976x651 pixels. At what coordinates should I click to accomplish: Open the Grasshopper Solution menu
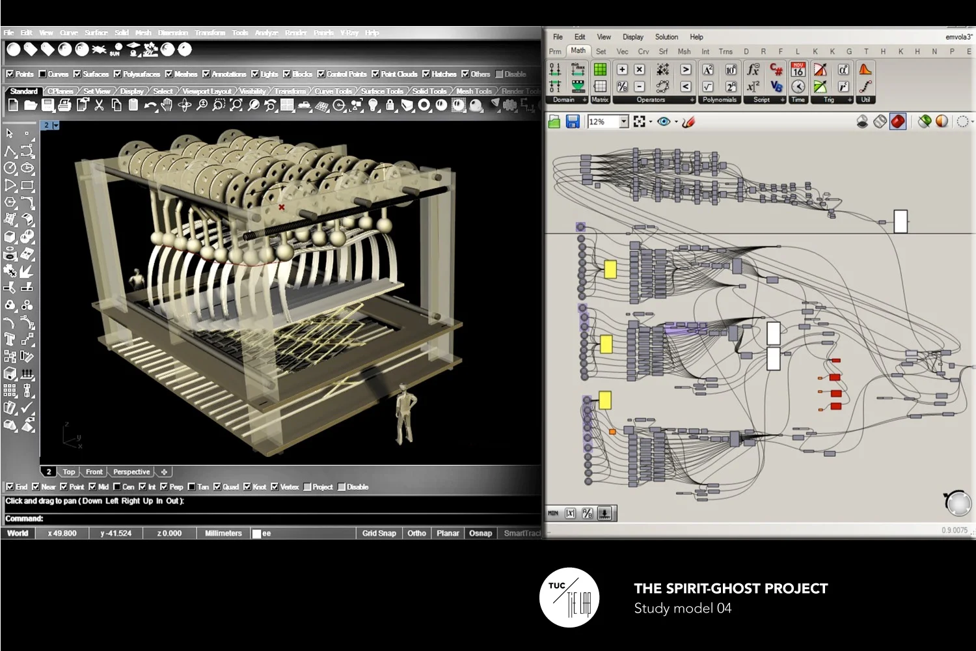pos(666,37)
